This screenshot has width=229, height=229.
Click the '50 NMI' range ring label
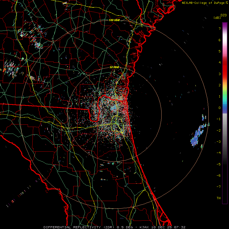114,67
